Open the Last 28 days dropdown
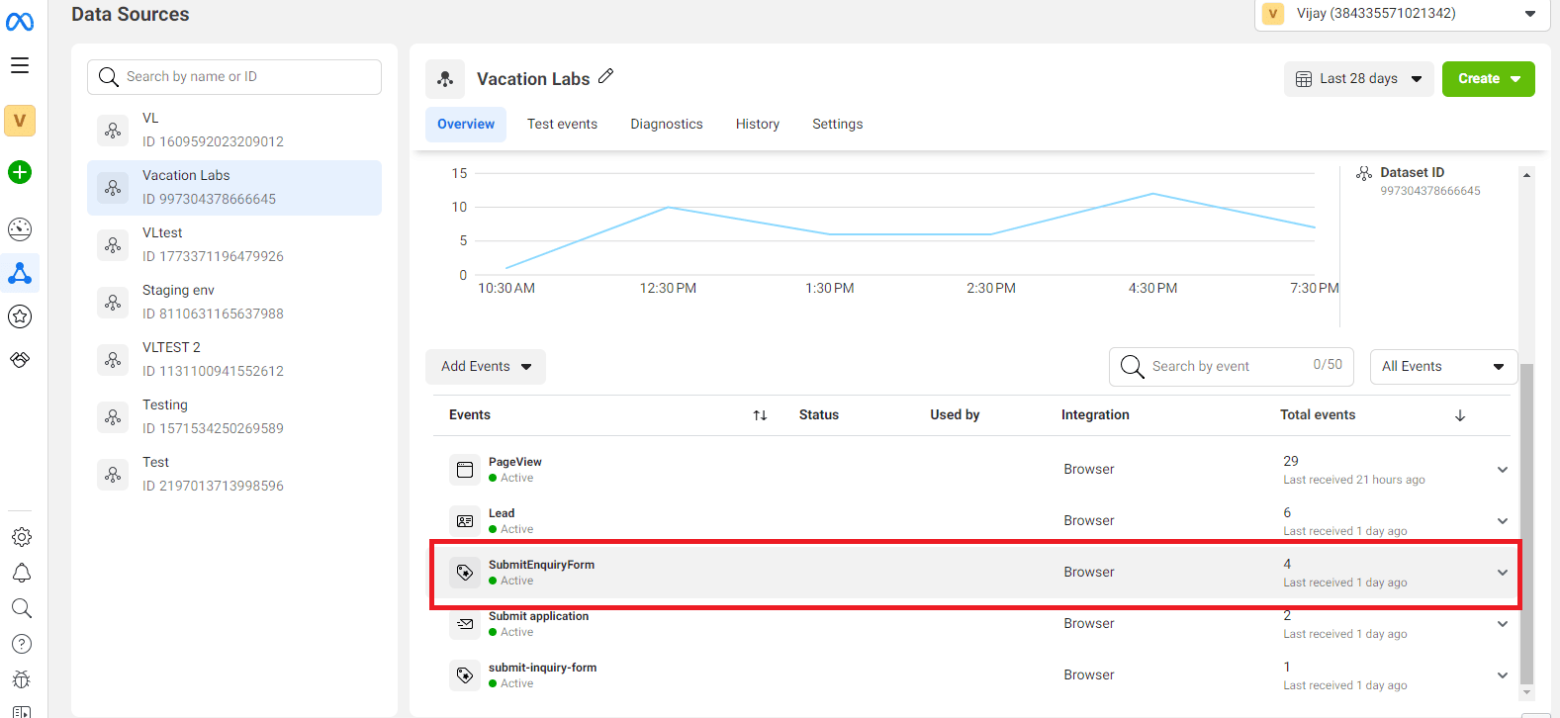The image size is (1560, 718). coord(1358,79)
